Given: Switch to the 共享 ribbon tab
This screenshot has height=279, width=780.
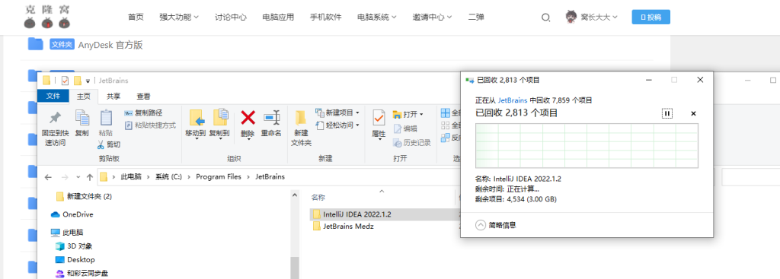Looking at the screenshot, I should click(x=113, y=97).
